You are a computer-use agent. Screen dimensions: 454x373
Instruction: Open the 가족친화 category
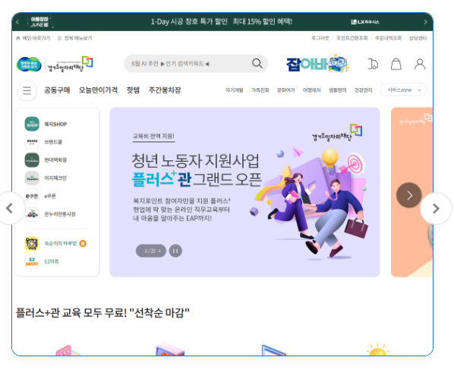260,90
